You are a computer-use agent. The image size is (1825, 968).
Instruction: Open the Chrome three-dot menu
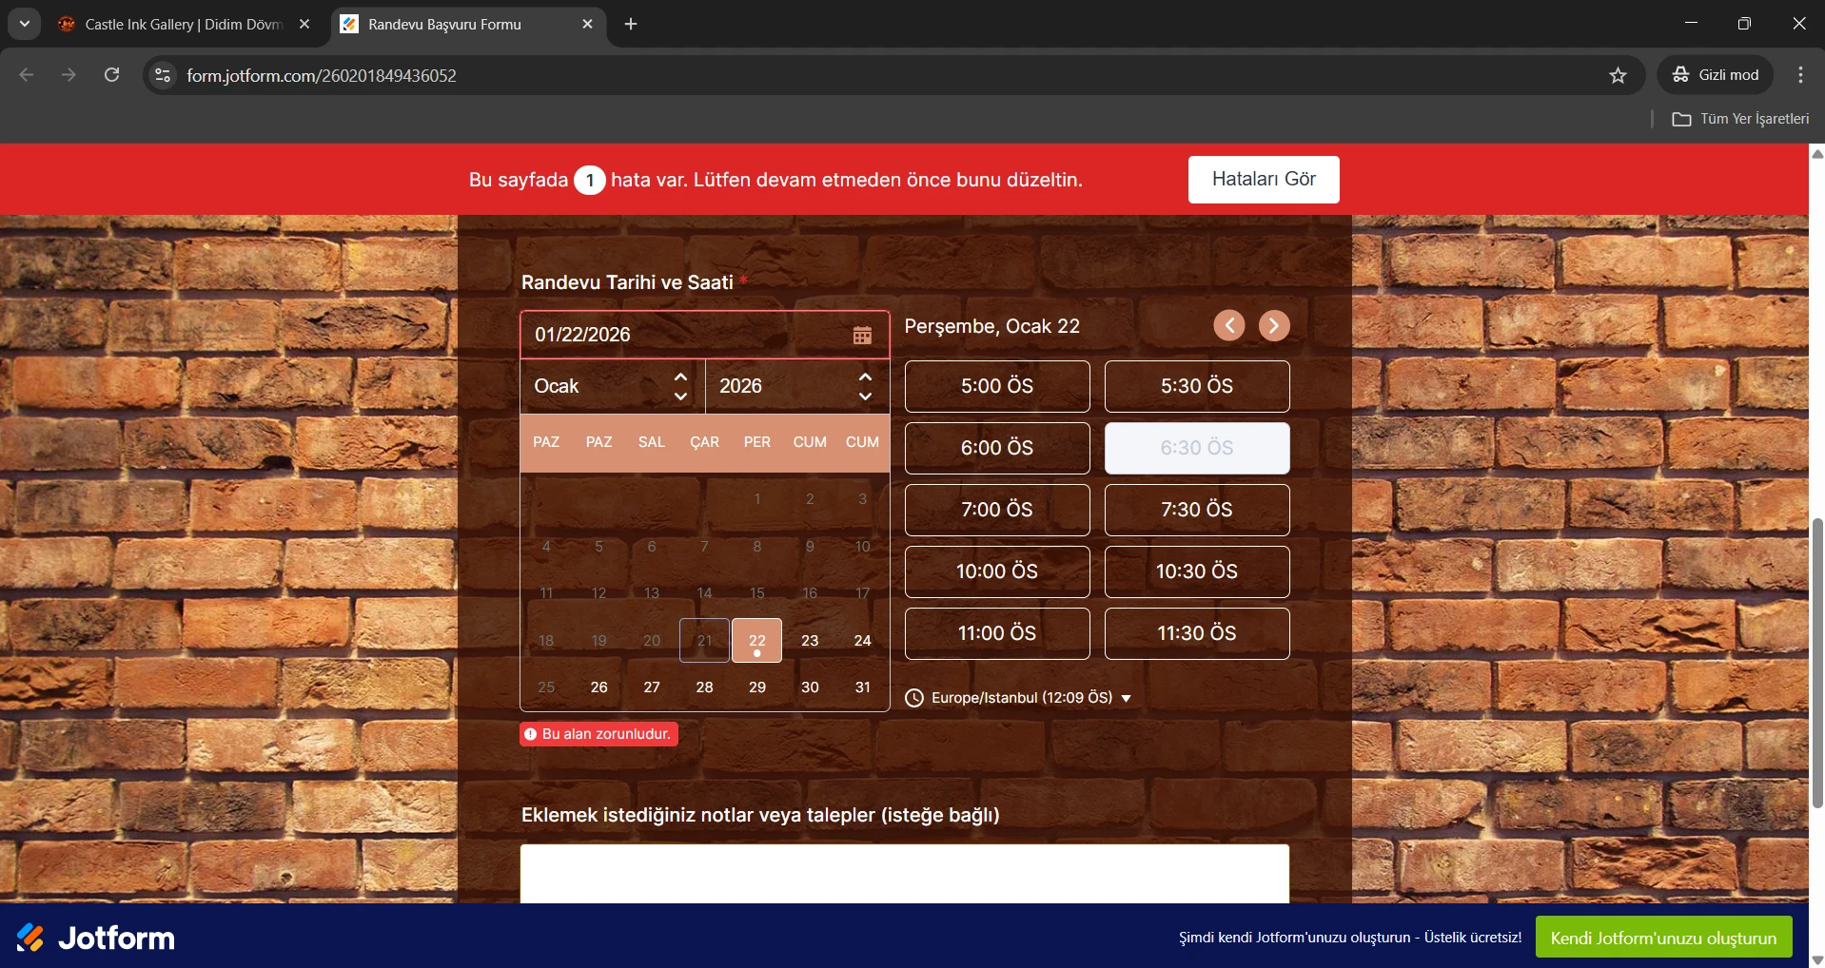pyautogui.click(x=1801, y=75)
